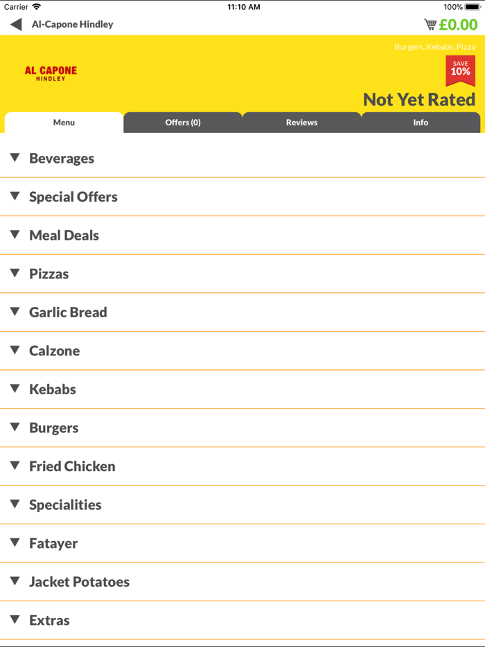Tap the £0.00 basket total
Image resolution: width=485 pixels, height=647 pixels.
pyautogui.click(x=458, y=25)
